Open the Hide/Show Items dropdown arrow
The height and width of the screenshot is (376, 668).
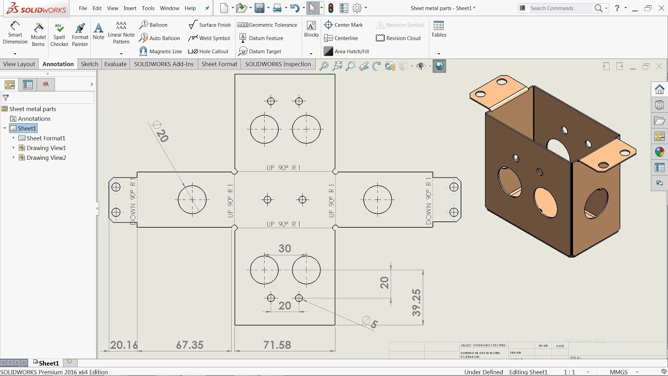pos(429,66)
